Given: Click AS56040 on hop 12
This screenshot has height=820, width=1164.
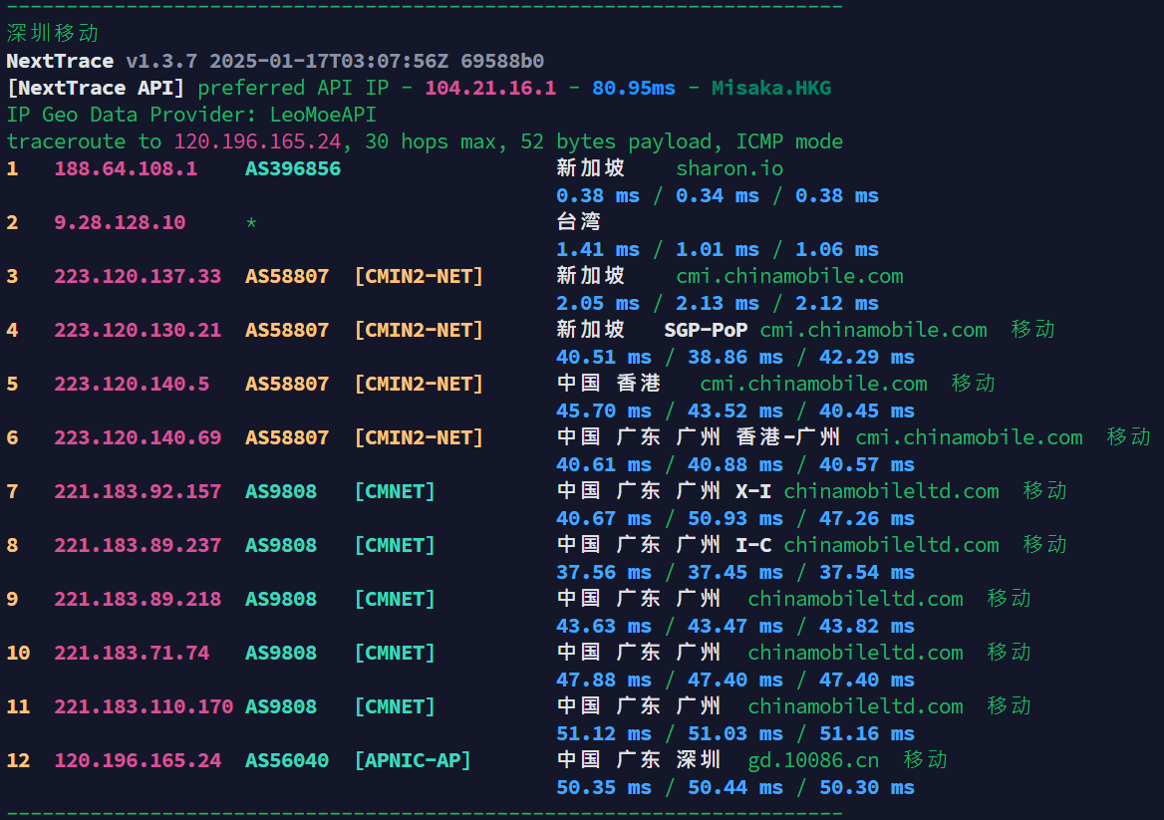Looking at the screenshot, I should coord(287,760).
